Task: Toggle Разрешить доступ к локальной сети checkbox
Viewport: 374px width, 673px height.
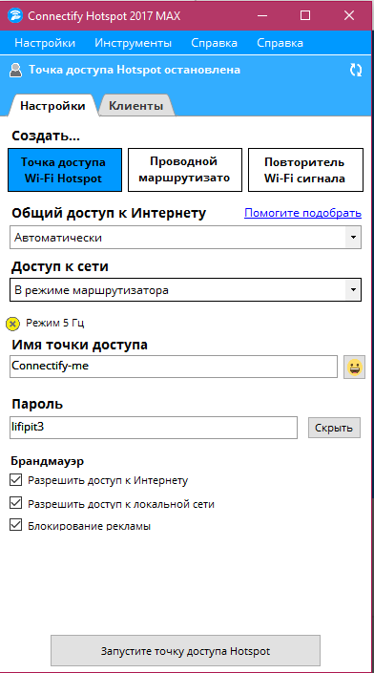Action: [x=15, y=503]
